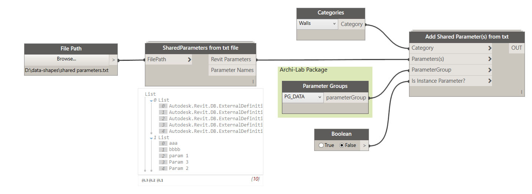Select the True radio button
Viewport: 532px width, 194px height.
321,145
